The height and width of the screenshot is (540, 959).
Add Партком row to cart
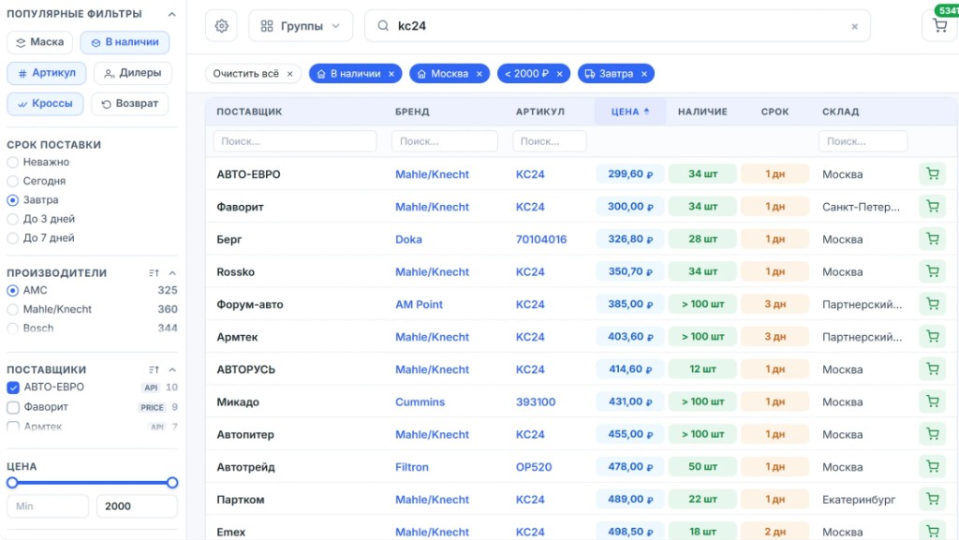[932, 499]
